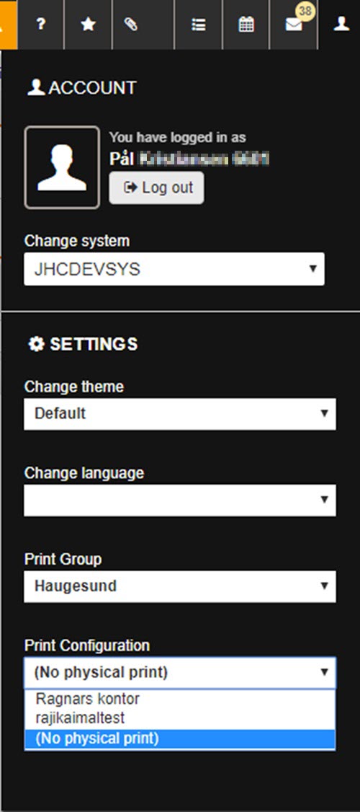Log out of the account
360x812 pixels.
point(157,188)
